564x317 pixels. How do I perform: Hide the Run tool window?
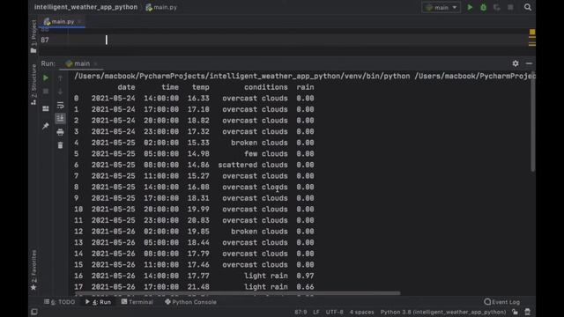click(529, 63)
